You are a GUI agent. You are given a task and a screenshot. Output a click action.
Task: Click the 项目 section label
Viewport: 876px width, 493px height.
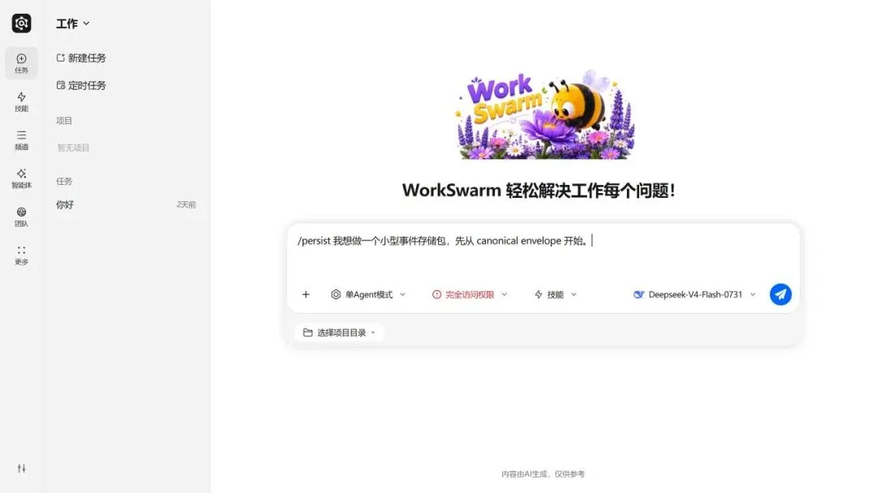64,121
